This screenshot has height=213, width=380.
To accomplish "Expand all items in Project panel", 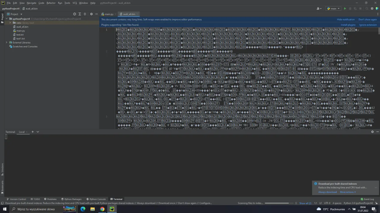I will 80,14.
